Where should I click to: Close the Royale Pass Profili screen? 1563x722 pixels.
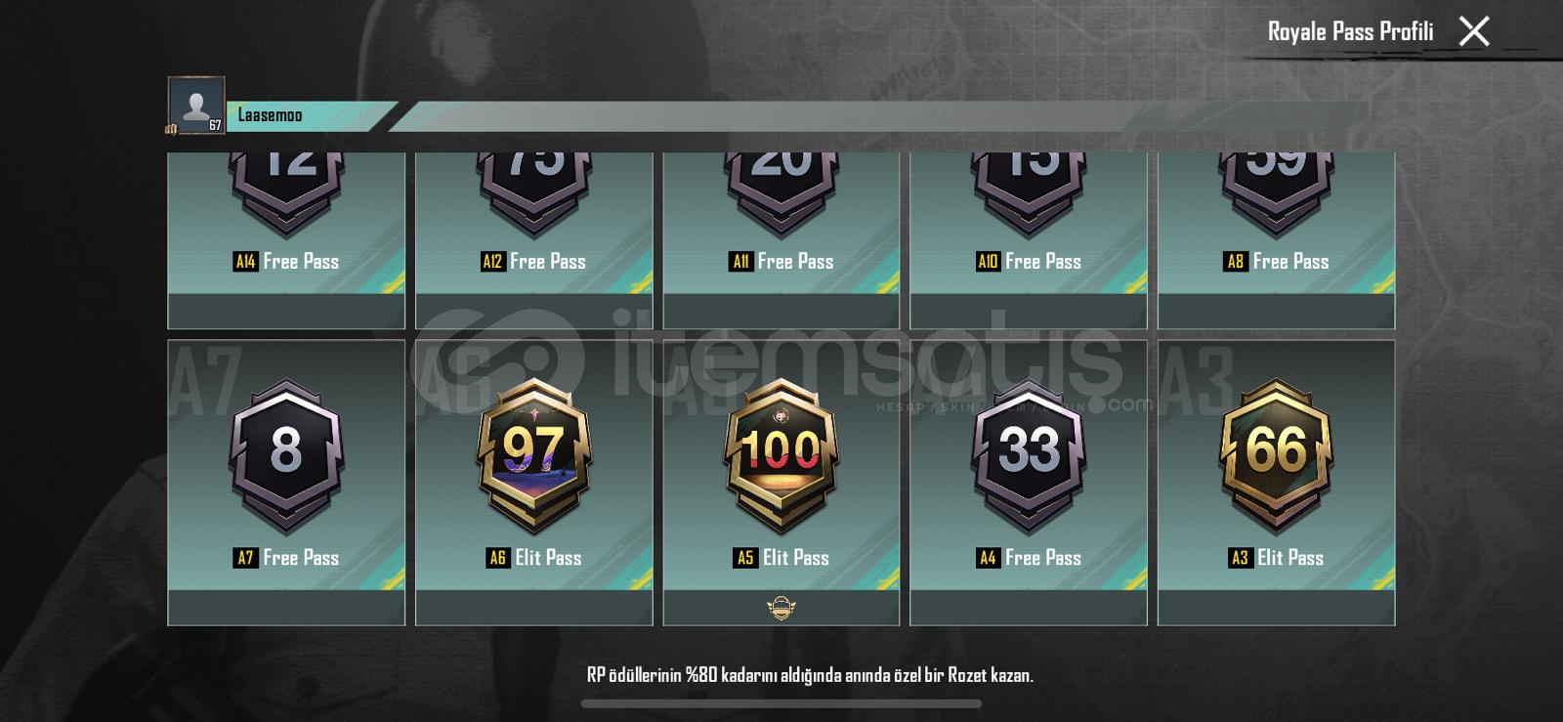pyautogui.click(x=1474, y=31)
